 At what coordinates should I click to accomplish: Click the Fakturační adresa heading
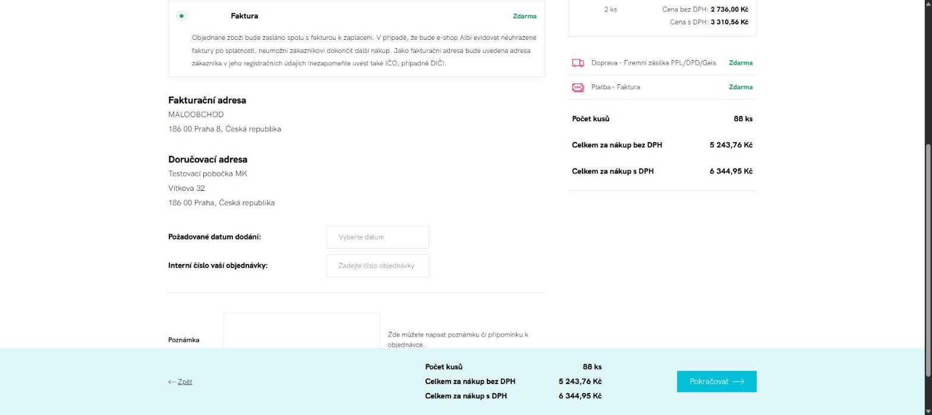[207, 100]
